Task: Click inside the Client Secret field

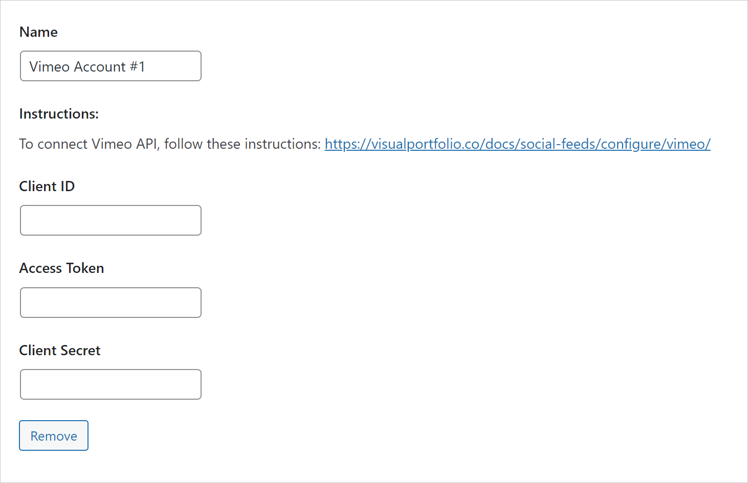Action: [111, 384]
